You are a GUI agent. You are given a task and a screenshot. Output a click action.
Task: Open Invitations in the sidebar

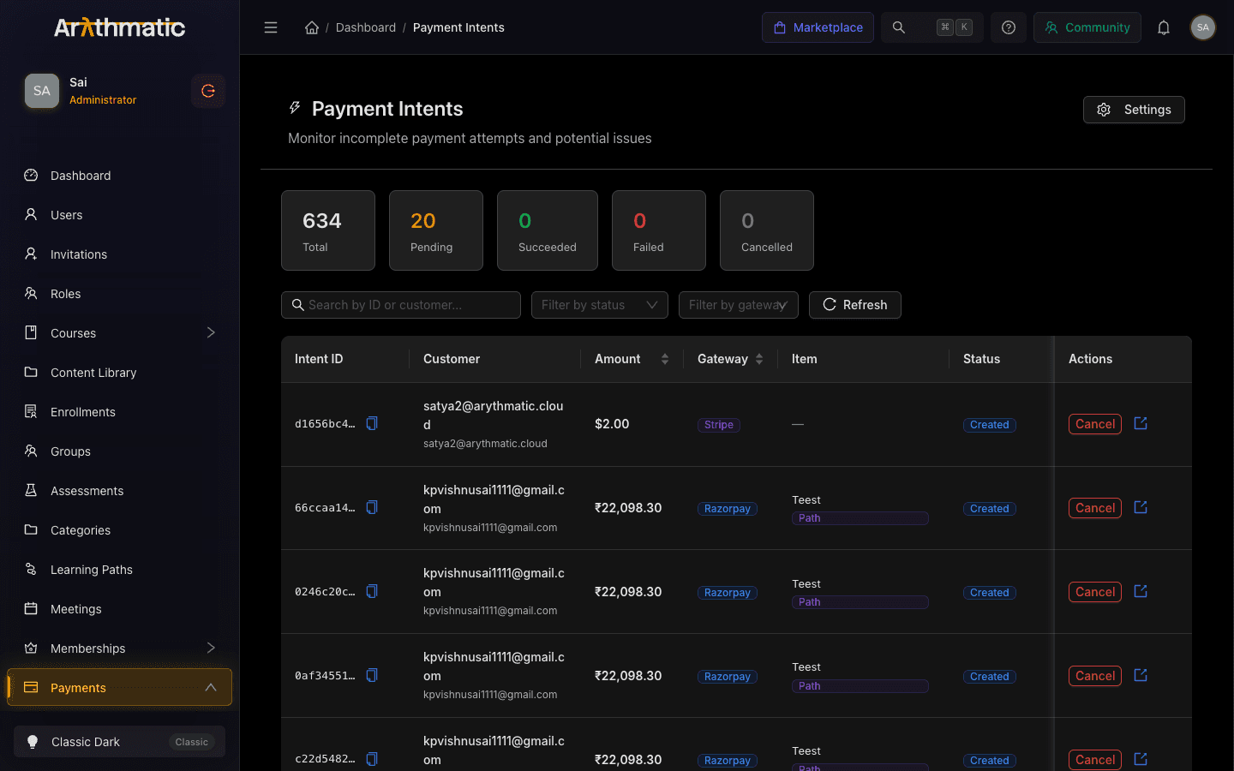coord(119,254)
